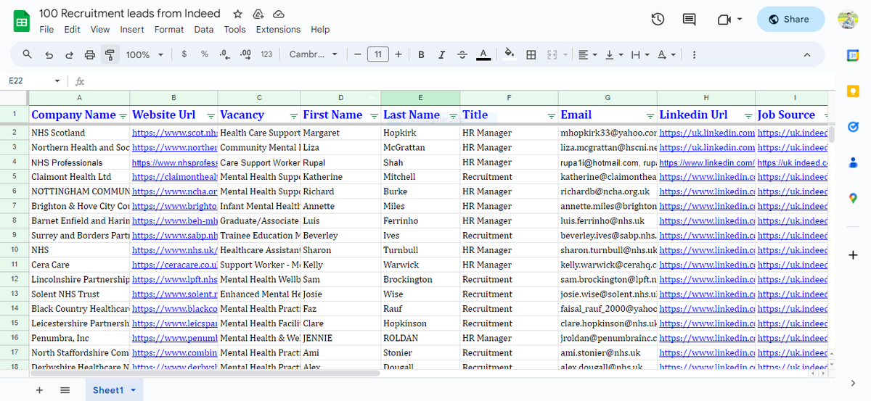Open the Format menu

tap(169, 30)
